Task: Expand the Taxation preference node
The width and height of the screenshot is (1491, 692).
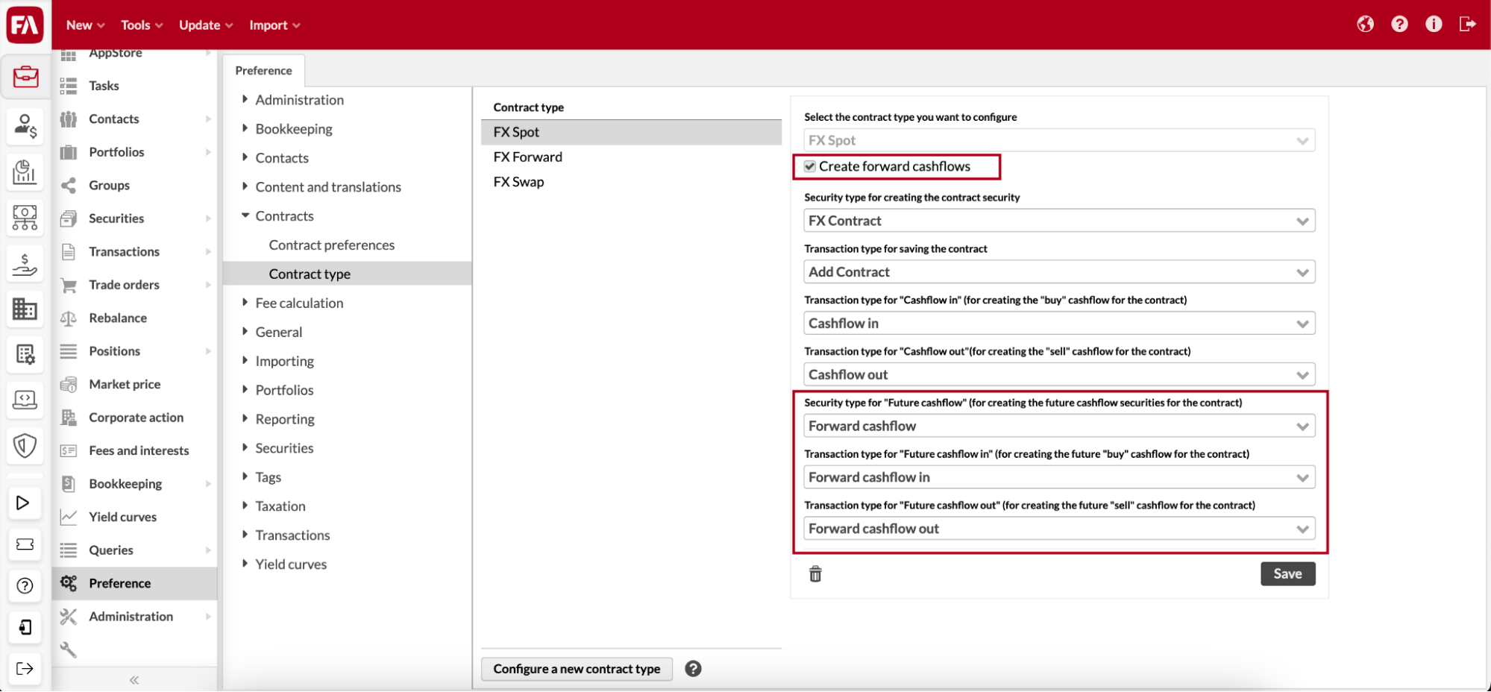Action: 245,506
